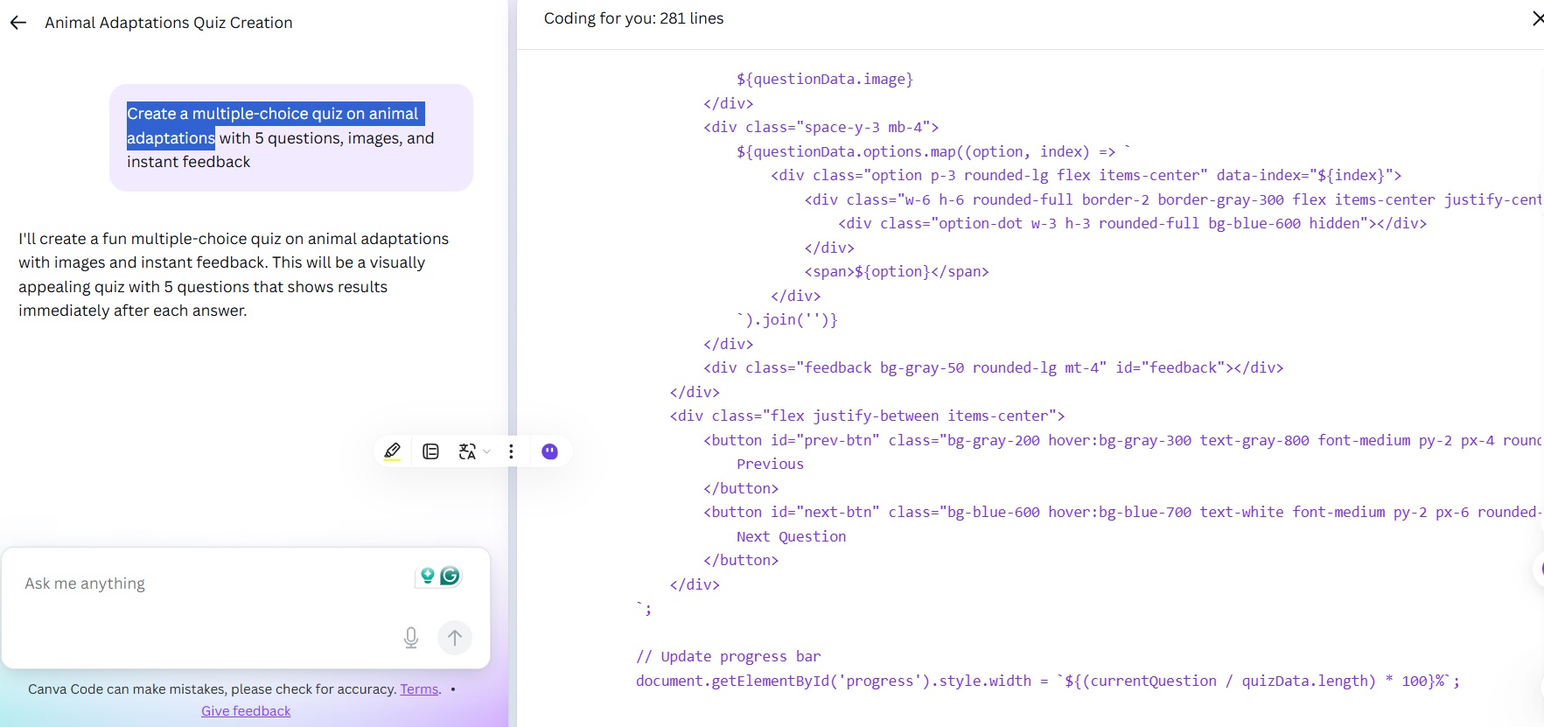Click the assistant reply paragraph text

click(234, 275)
